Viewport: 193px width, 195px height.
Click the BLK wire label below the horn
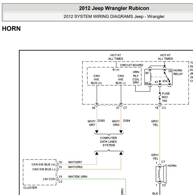coord(155,193)
